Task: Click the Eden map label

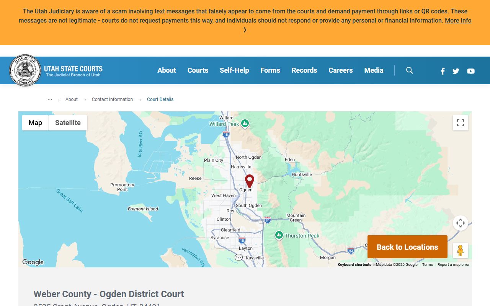Action: (290, 160)
